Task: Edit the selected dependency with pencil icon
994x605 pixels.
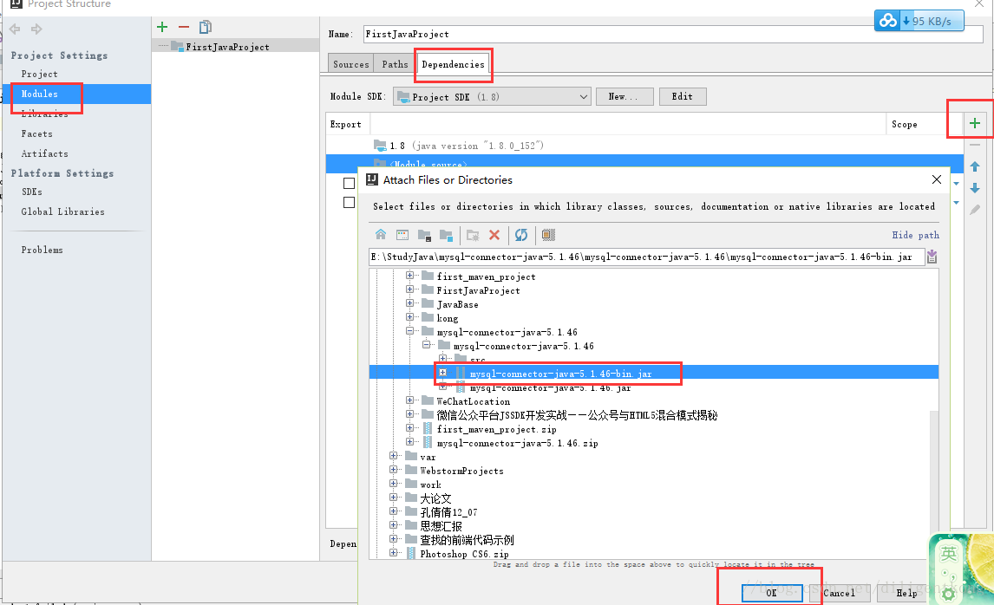Action: coord(975,210)
